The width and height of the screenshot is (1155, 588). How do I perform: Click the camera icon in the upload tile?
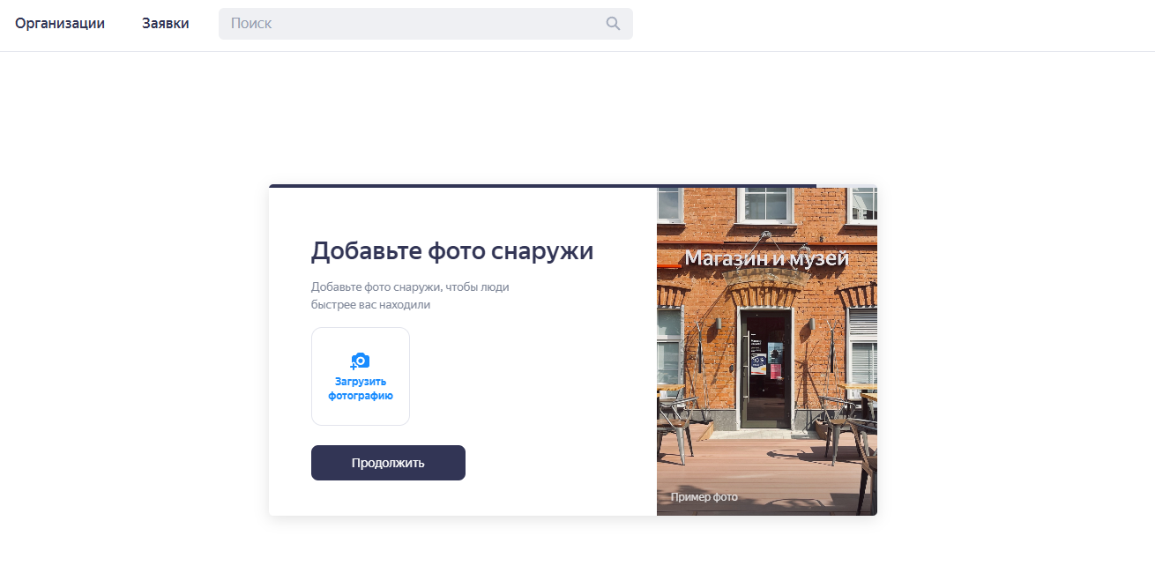coord(361,360)
